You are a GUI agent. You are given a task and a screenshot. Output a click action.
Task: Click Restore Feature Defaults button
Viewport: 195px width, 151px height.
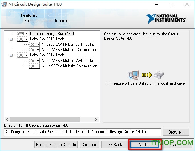(x=56, y=145)
